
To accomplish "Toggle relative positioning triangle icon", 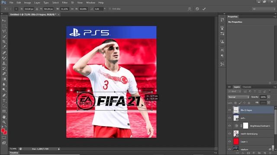I will point(37,9).
